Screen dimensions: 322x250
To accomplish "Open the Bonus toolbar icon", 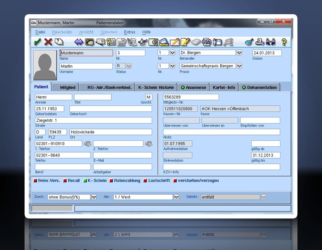I will tap(164, 42).
